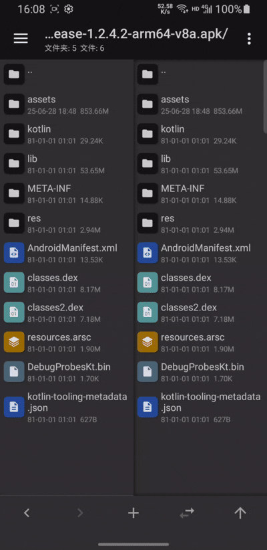Open the res folder in left pane

pyautogui.click(x=67, y=223)
